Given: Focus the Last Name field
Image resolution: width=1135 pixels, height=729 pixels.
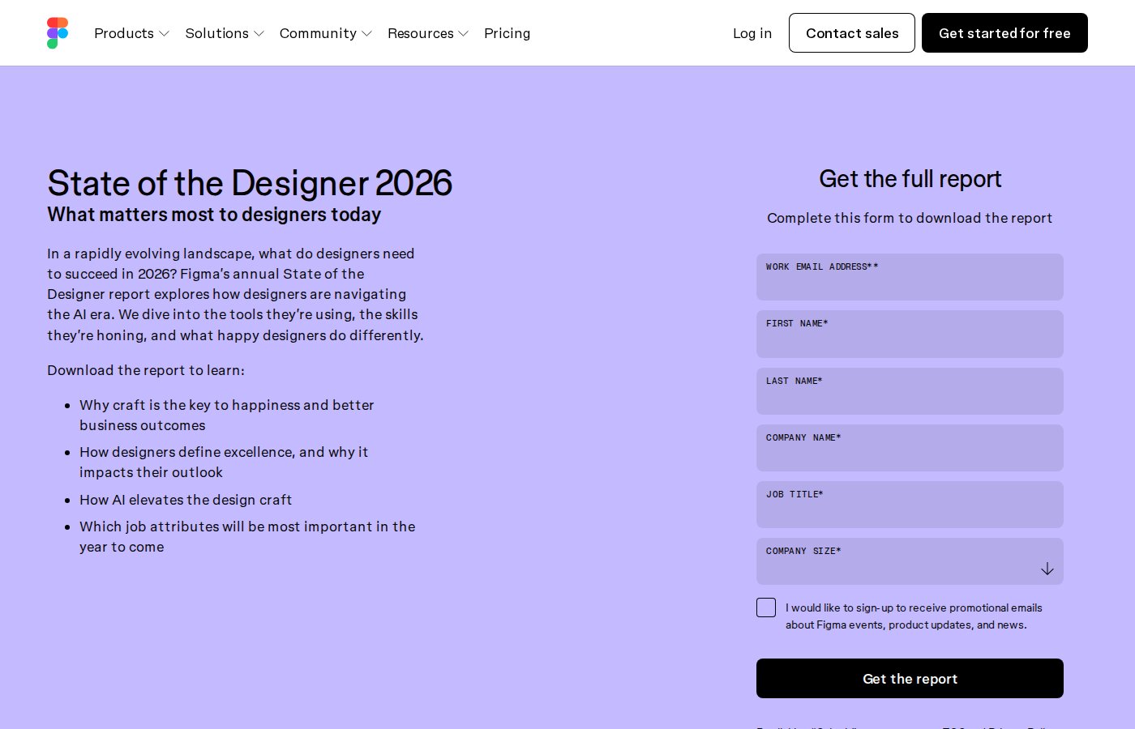Looking at the screenshot, I should click(x=910, y=391).
